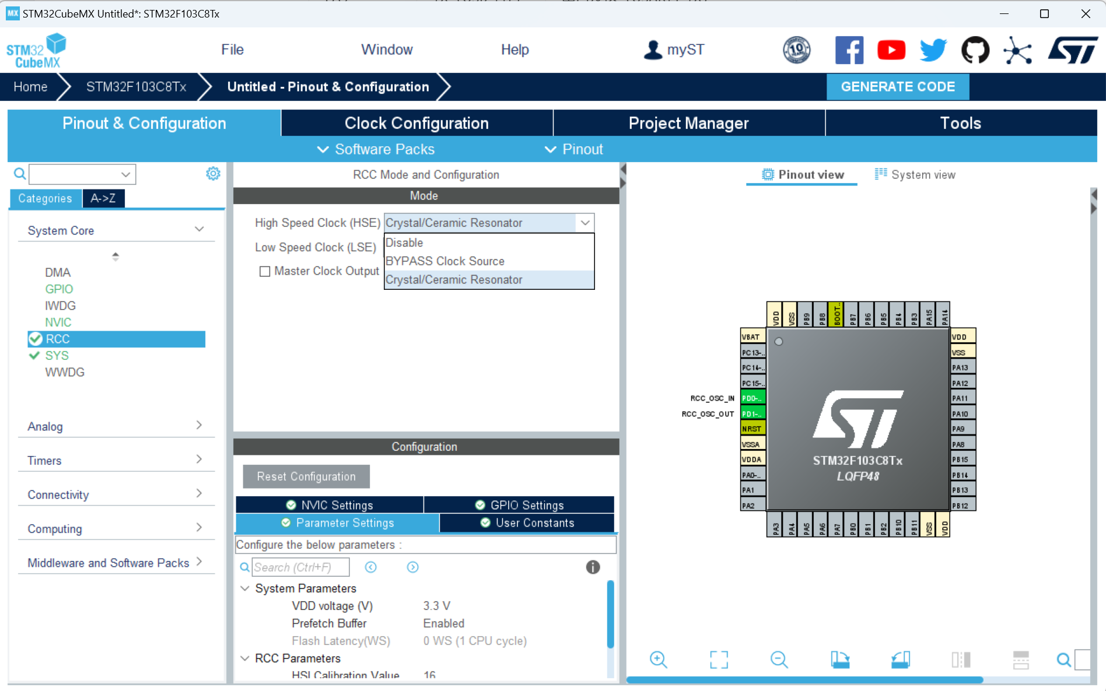Switch to System view
Screen dimensions: 1106x691
coord(915,174)
